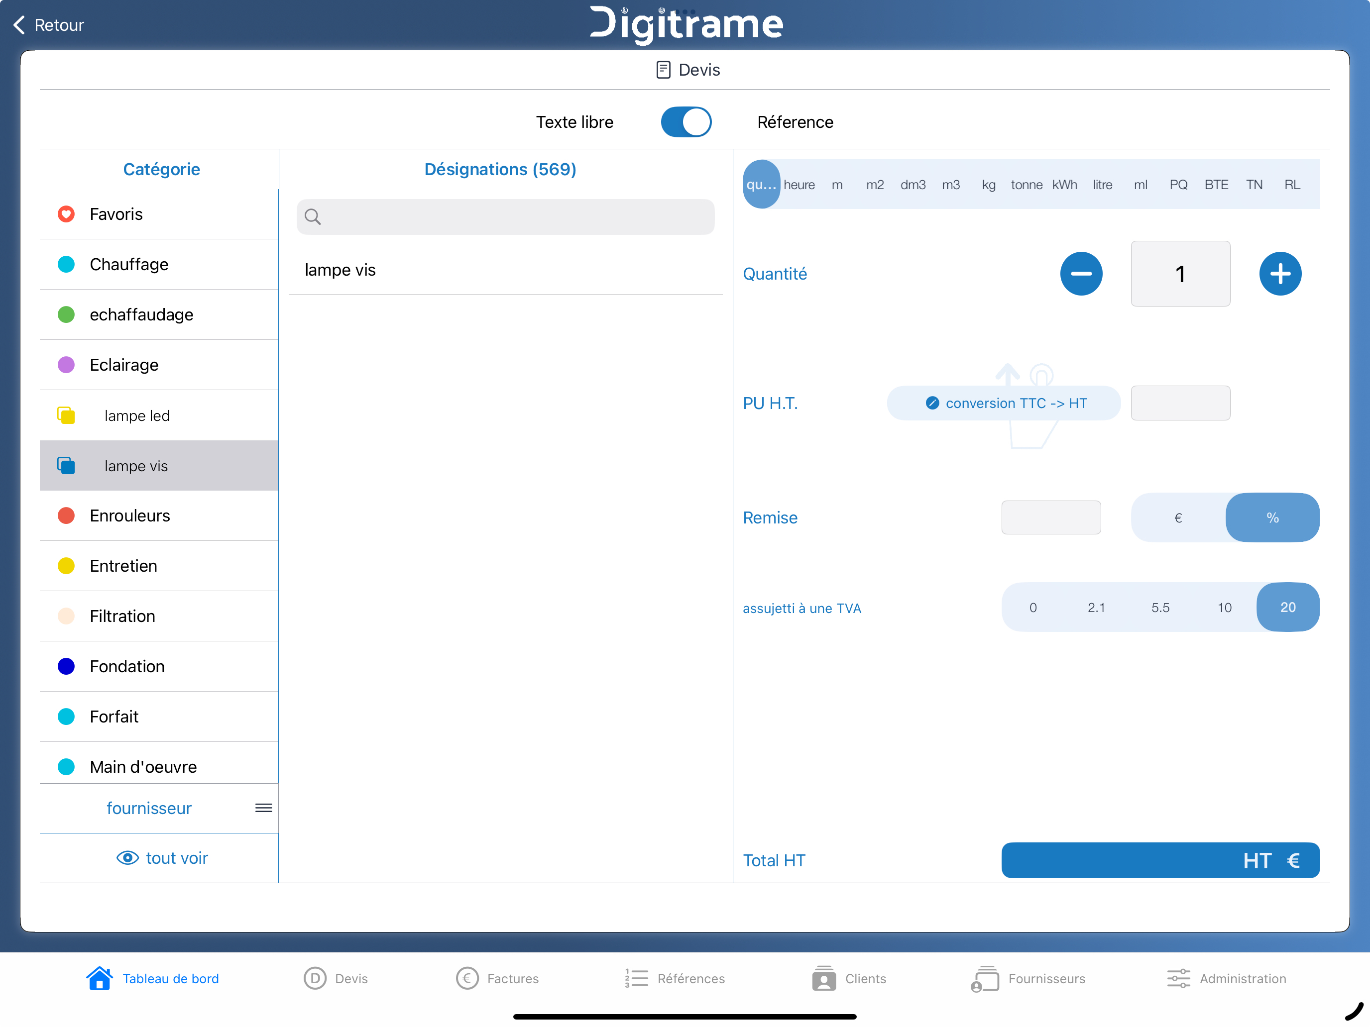1370x1027 pixels.
Task: Open the Enrouleurs category
Action: [158, 515]
